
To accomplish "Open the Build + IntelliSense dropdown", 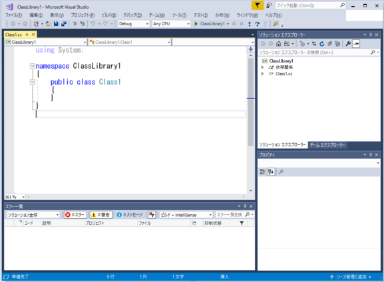I will [x=186, y=215].
